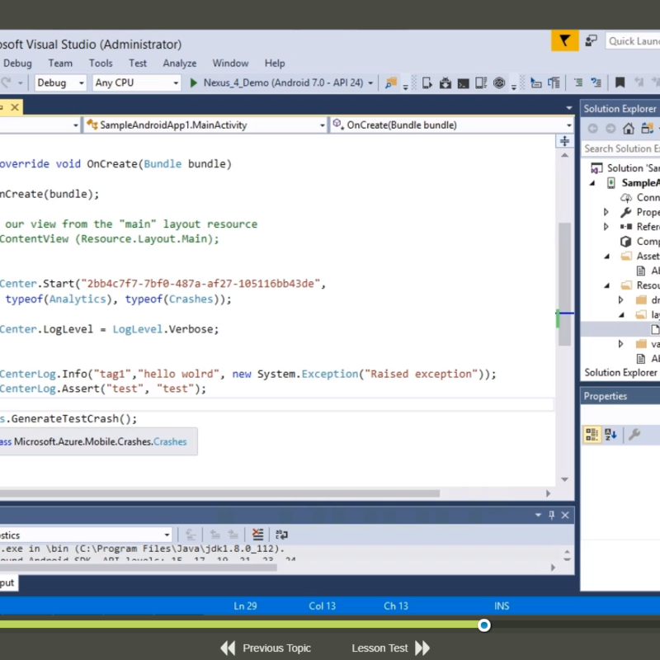This screenshot has height=660, width=660.
Task: Click Solution Explorer sync with active document icon
Action: (648, 128)
